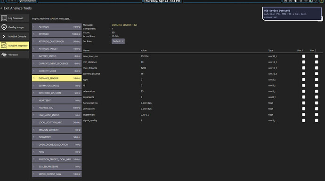Select PING message
This screenshot has height=181, width=325.
point(57,152)
